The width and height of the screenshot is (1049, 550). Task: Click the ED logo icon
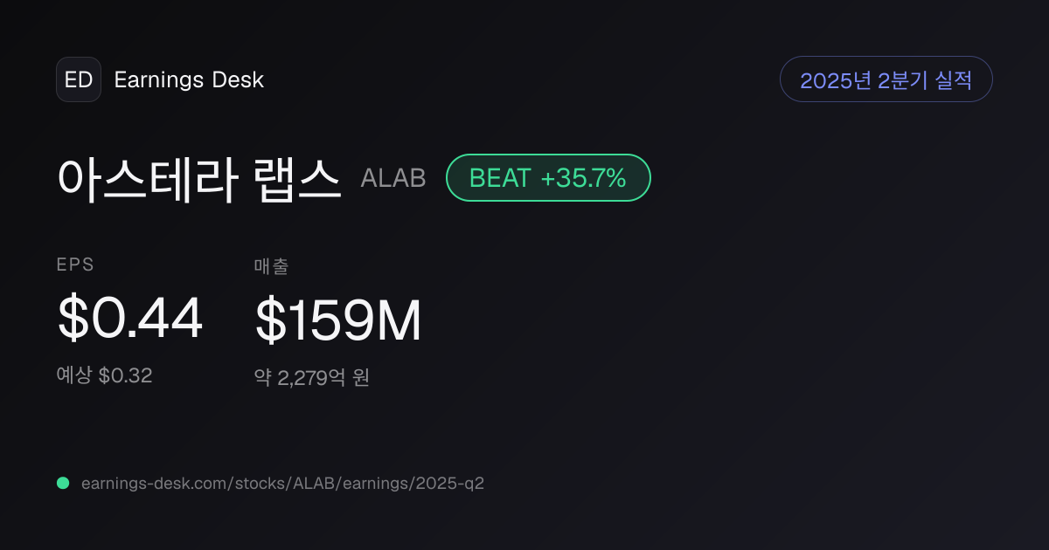coord(79,79)
